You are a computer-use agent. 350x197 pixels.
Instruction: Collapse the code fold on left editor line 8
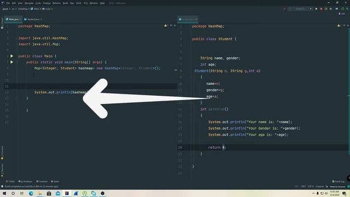coord(176,70)
